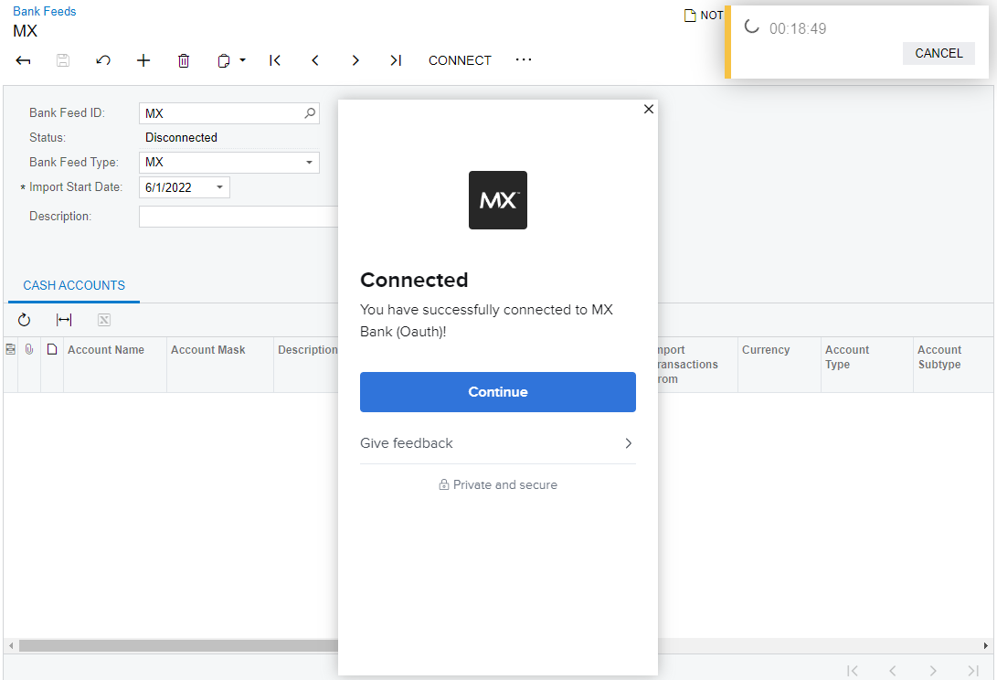Go to first record icon

[x=275, y=60]
